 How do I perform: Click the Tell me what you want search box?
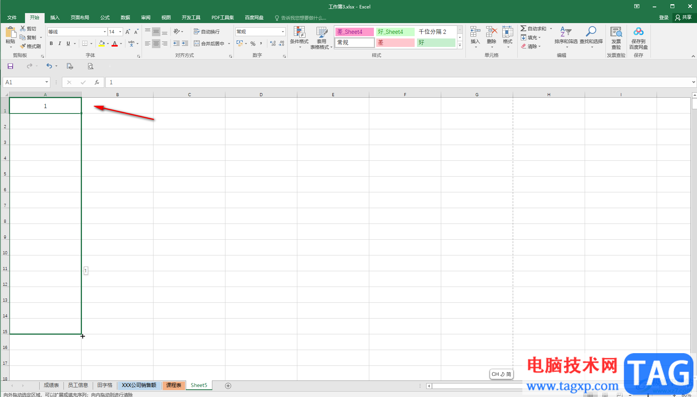point(300,18)
